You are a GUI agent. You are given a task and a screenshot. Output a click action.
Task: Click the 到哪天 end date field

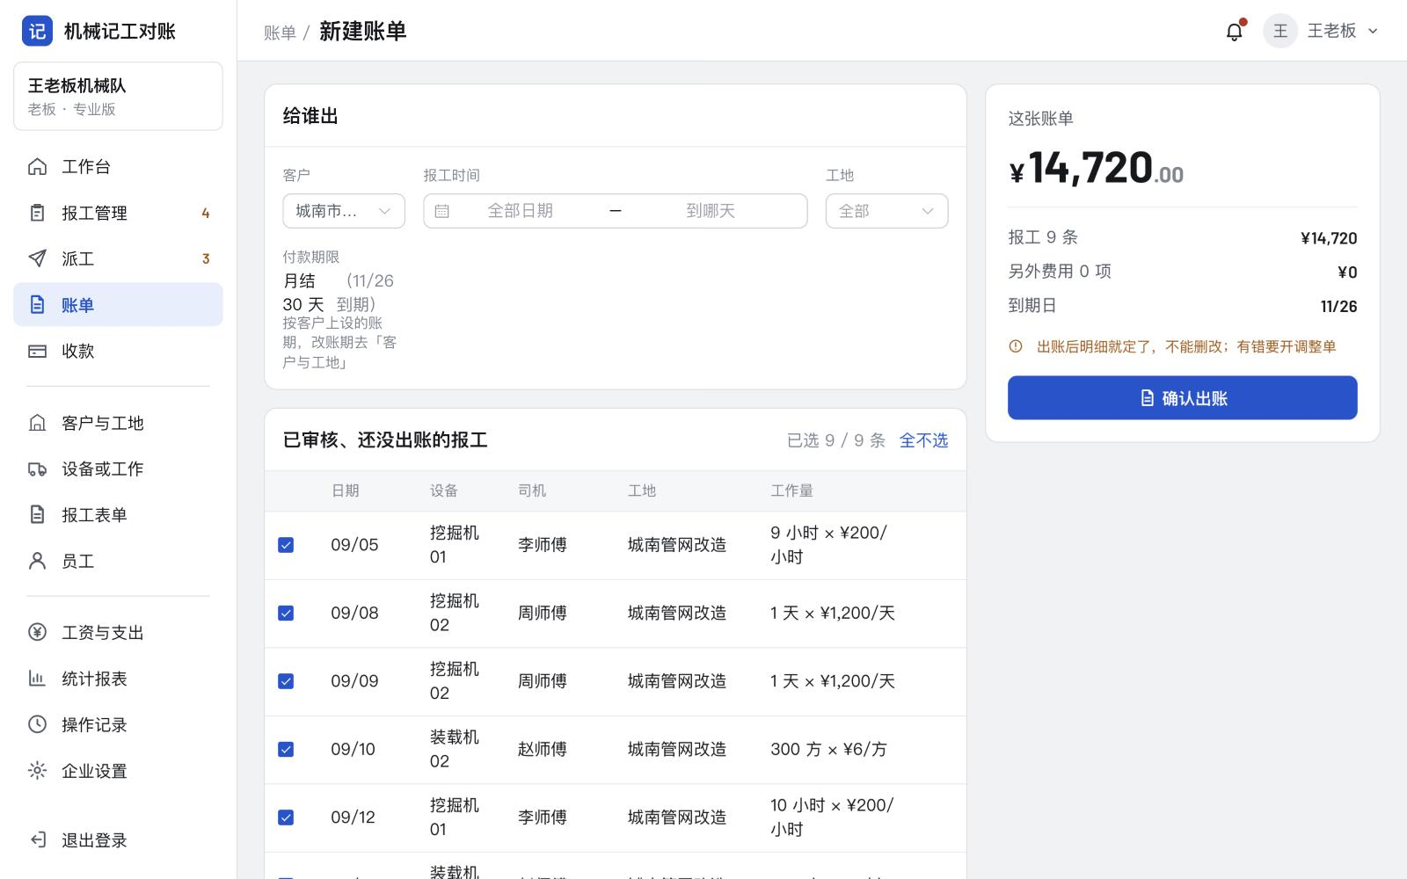tap(711, 211)
